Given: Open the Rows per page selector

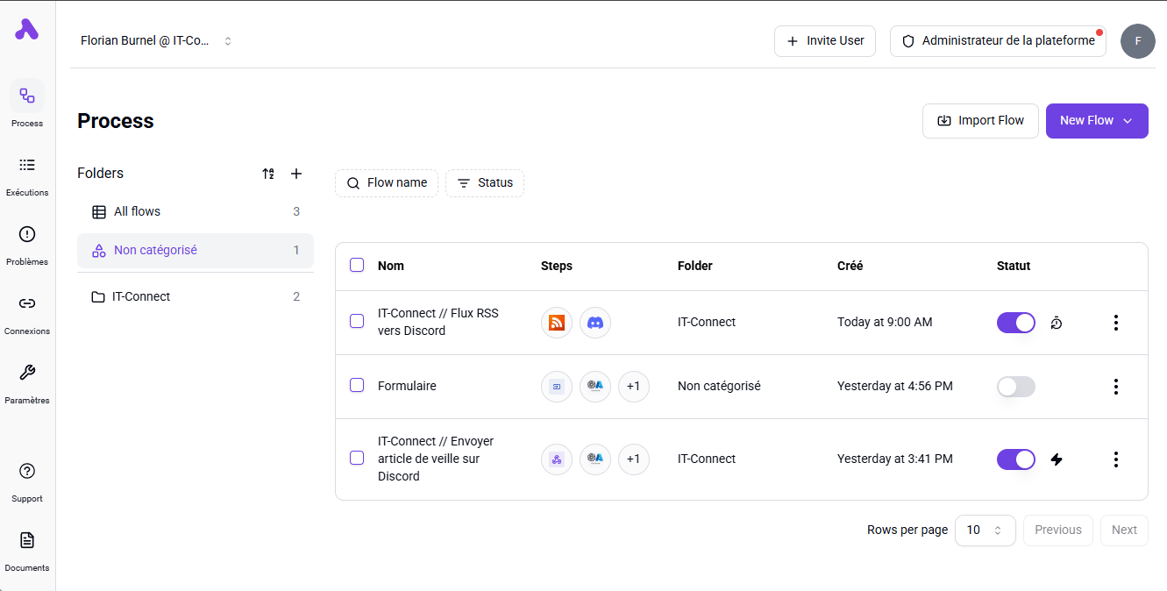Looking at the screenshot, I should tap(985, 530).
